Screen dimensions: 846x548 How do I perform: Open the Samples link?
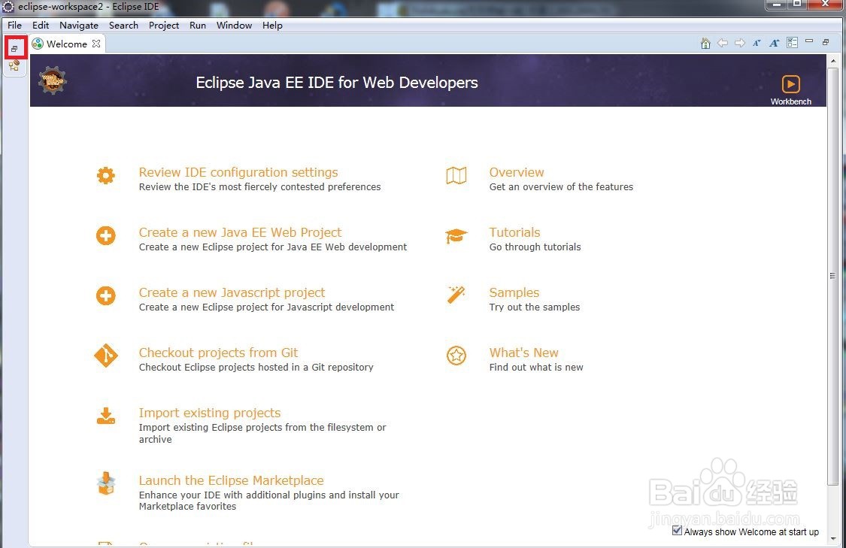pyautogui.click(x=514, y=292)
